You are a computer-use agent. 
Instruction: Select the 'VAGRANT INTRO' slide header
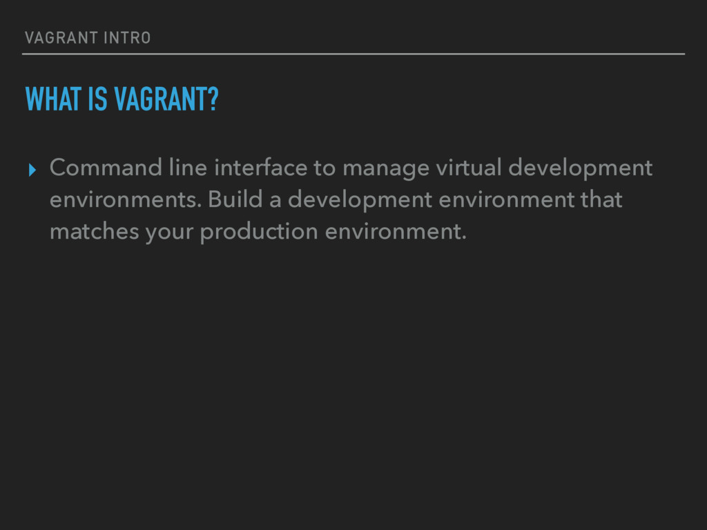tap(88, 38)
